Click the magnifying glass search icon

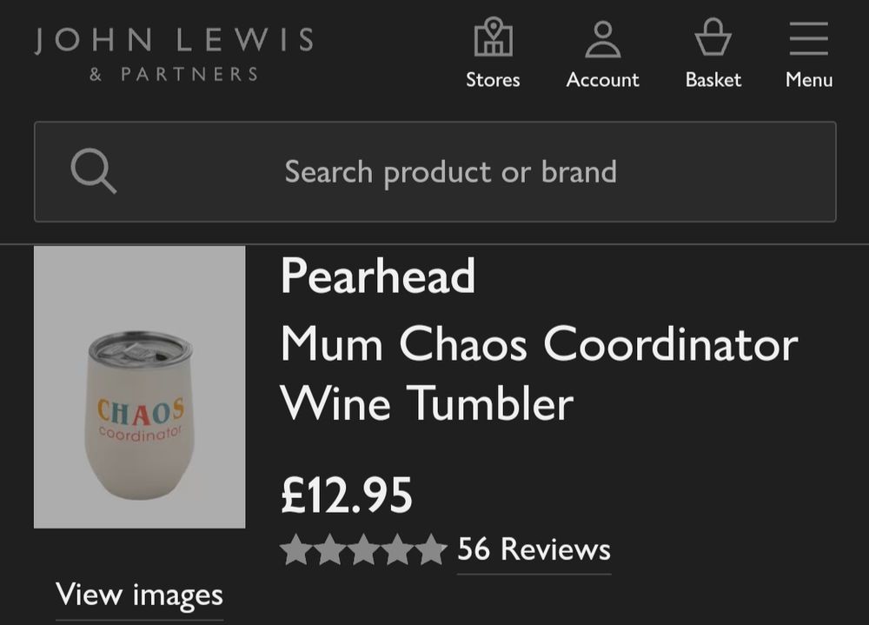click(x=93, y=171)
